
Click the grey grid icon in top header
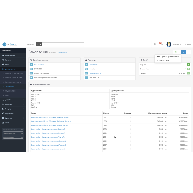pos(155,44)
